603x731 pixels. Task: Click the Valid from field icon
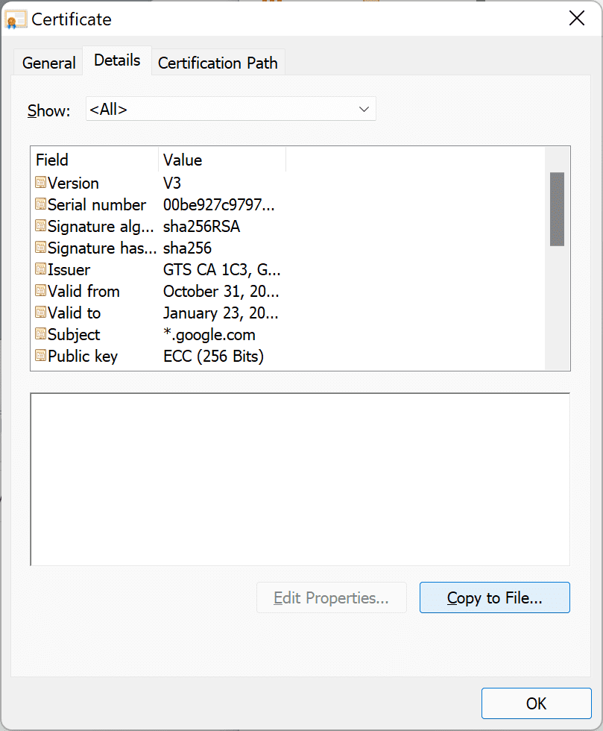tap(40, 291)
